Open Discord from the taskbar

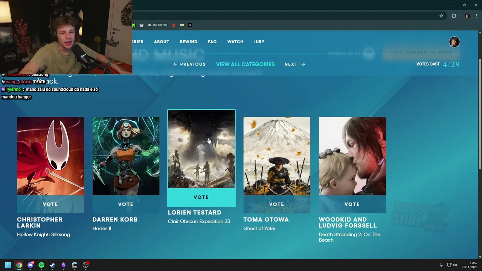pyautogui.click(x=31, y=265)
